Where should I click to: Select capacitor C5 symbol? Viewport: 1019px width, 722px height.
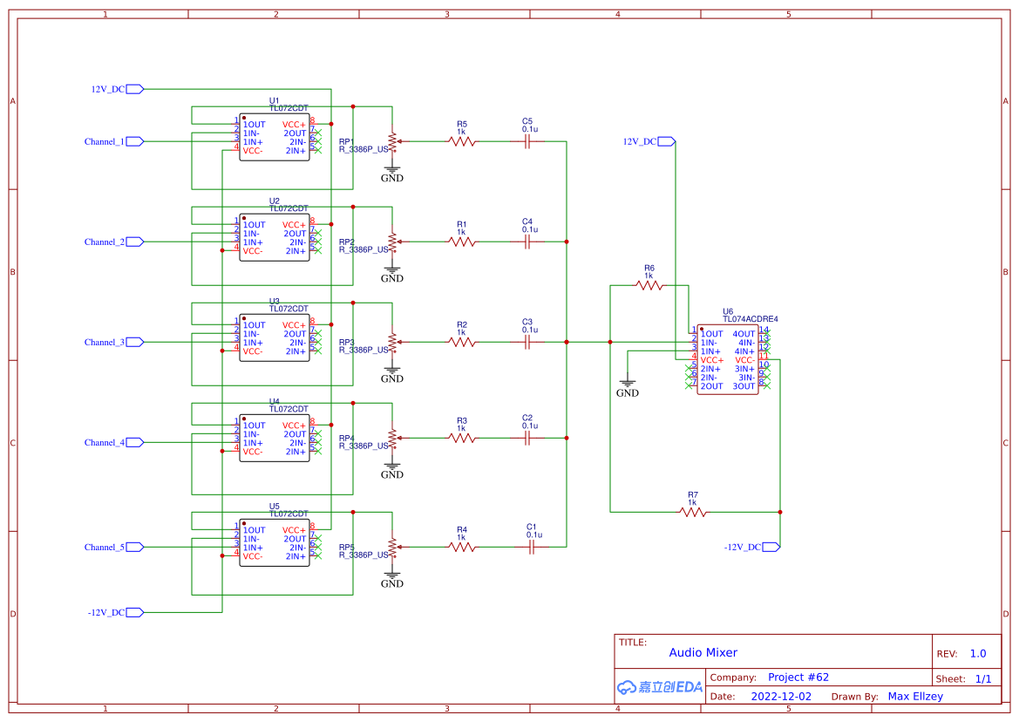526,141
